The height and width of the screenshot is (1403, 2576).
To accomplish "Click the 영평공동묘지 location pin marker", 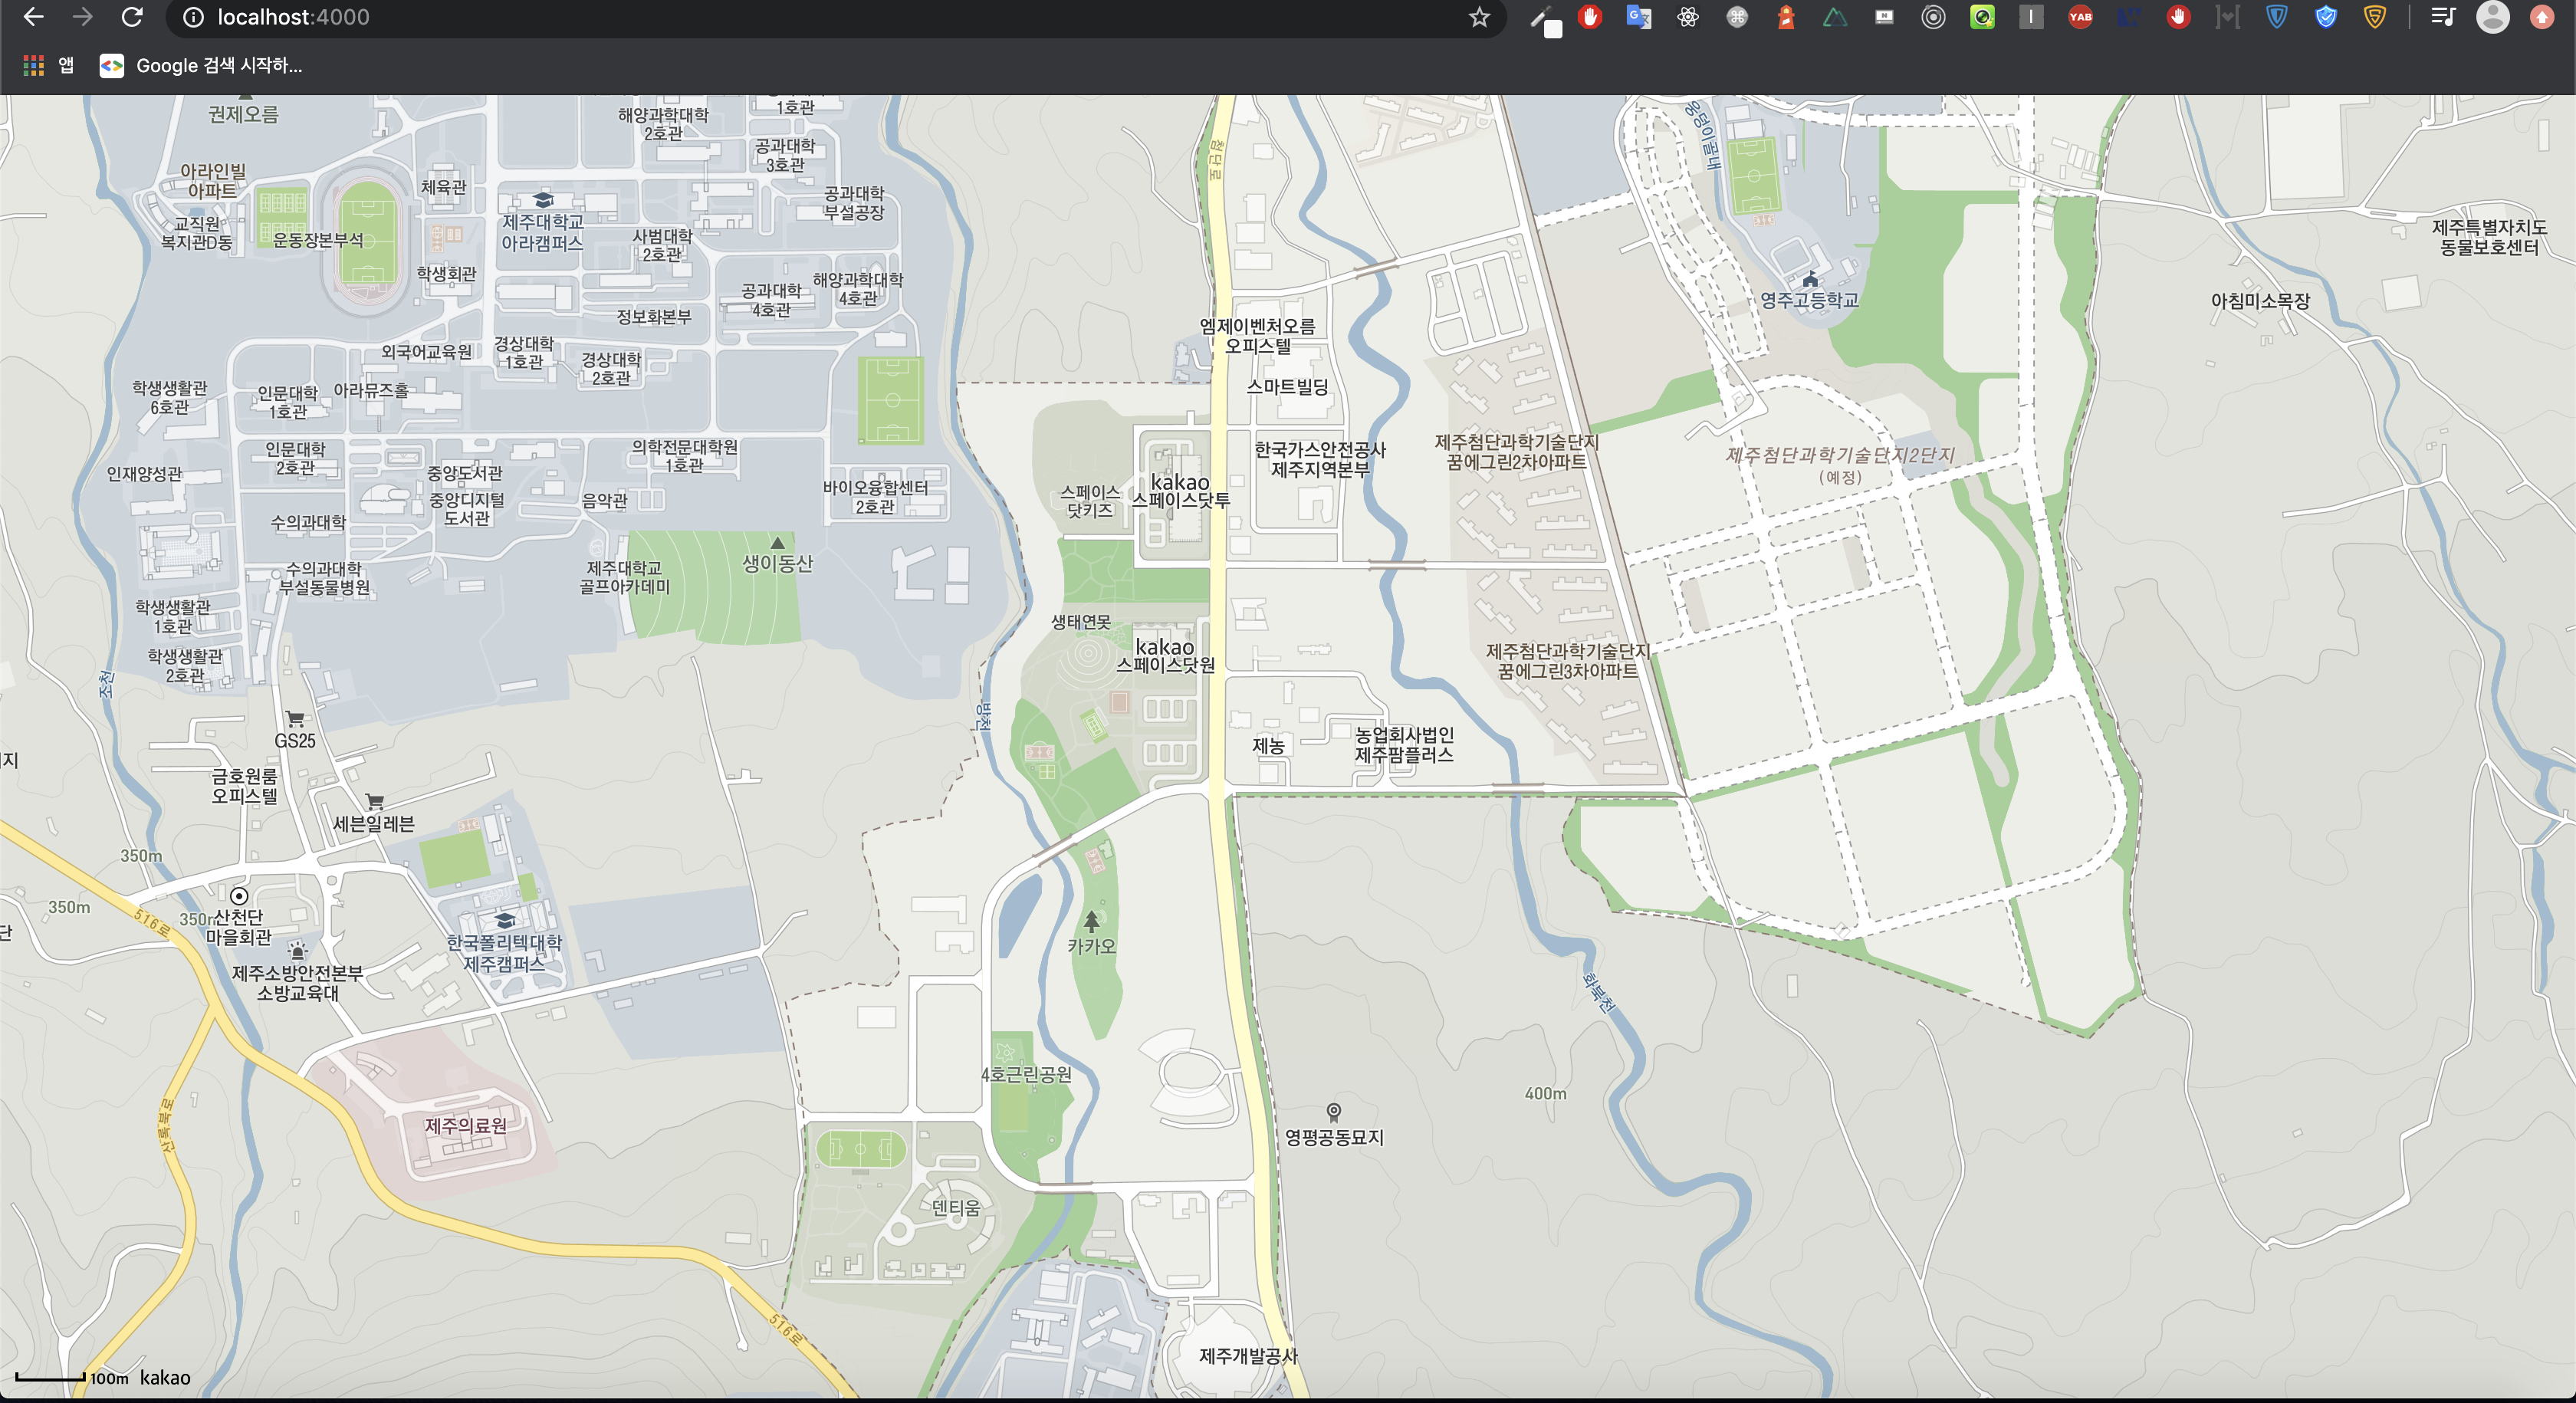I will coord(1333,1112).
